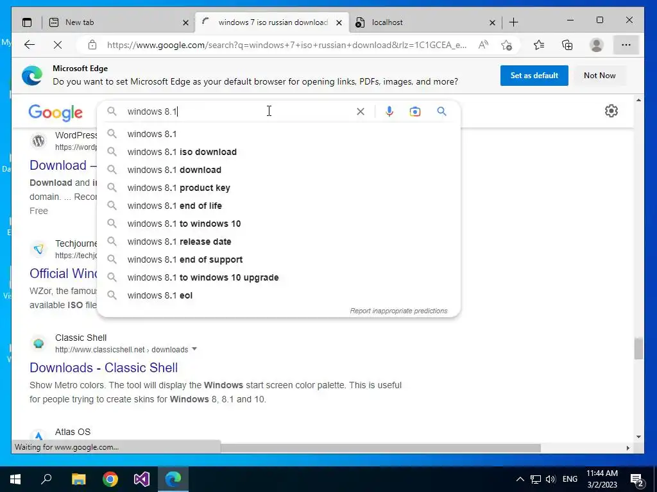Click the scroll-down arrow of page scrollbar
Screen dimensions: 657x492
pos(638,436)
